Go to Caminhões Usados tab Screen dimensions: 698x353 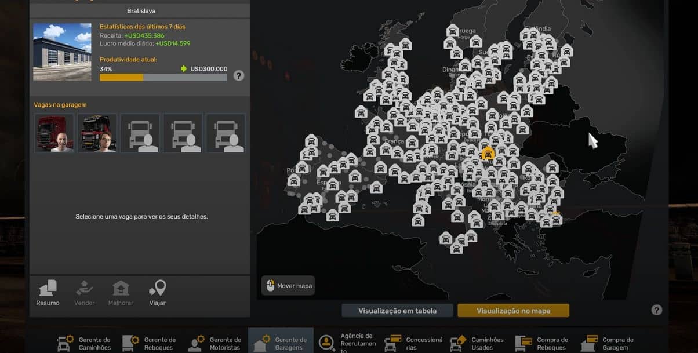tap(477, 343)
